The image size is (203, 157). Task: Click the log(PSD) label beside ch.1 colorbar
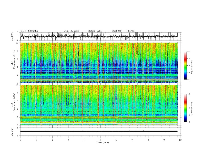tap(192, 67)
